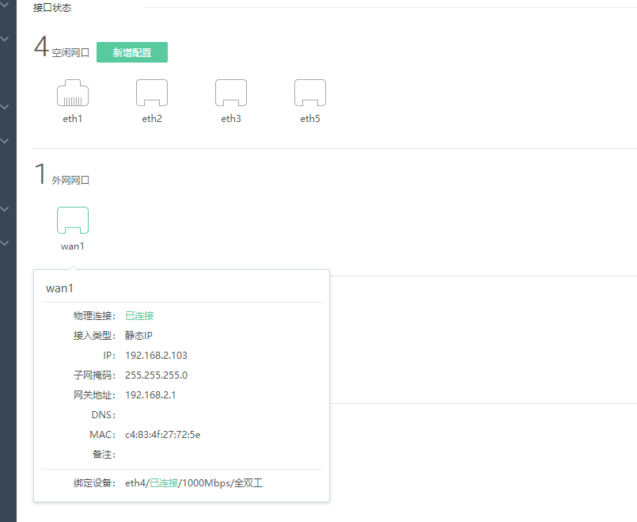Click the wan1 title in the popup

59,288
